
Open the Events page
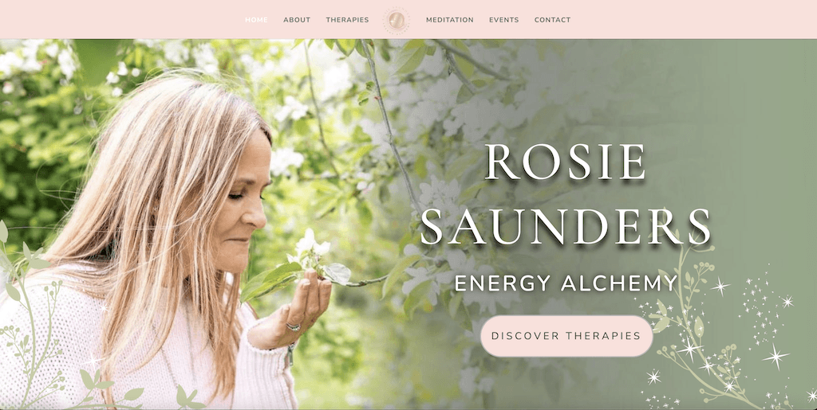pyautogui.click(x=504, y=20)
